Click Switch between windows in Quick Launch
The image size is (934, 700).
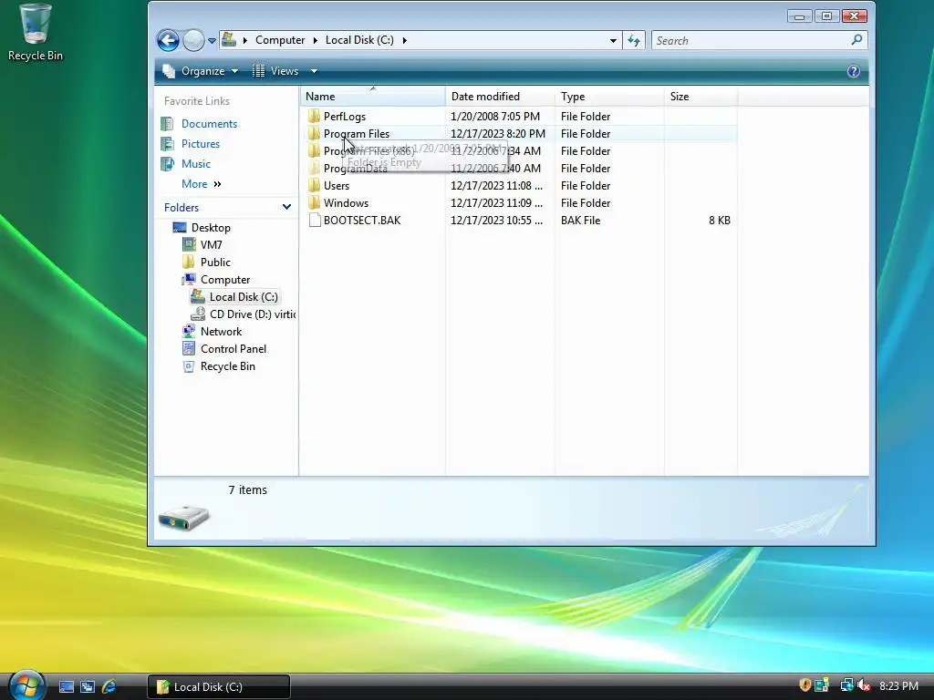tap(88, 686)
